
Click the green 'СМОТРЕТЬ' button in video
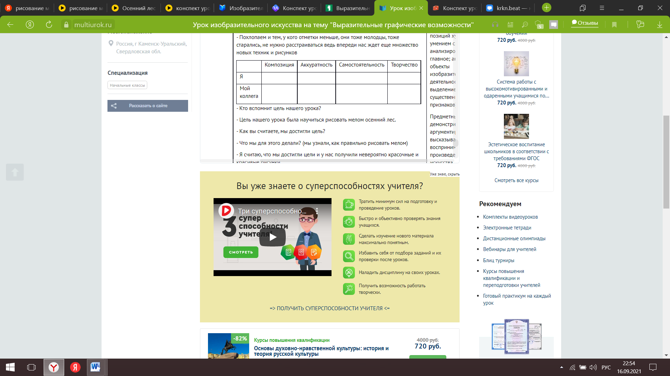tap(241, 252)
